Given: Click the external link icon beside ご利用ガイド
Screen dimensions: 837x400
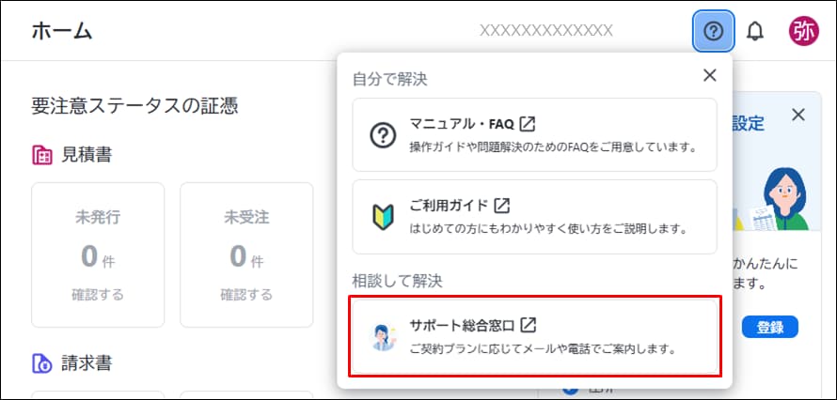Looking at the screenshot, I should [502, 206].
